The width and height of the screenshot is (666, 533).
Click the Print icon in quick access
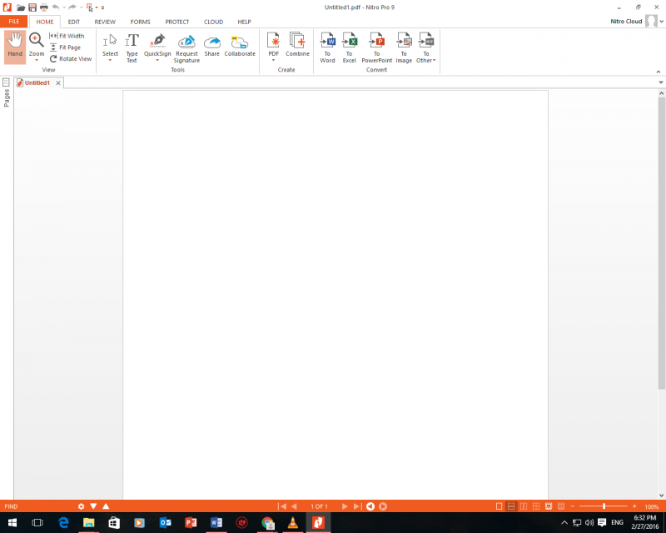[44, 7]
